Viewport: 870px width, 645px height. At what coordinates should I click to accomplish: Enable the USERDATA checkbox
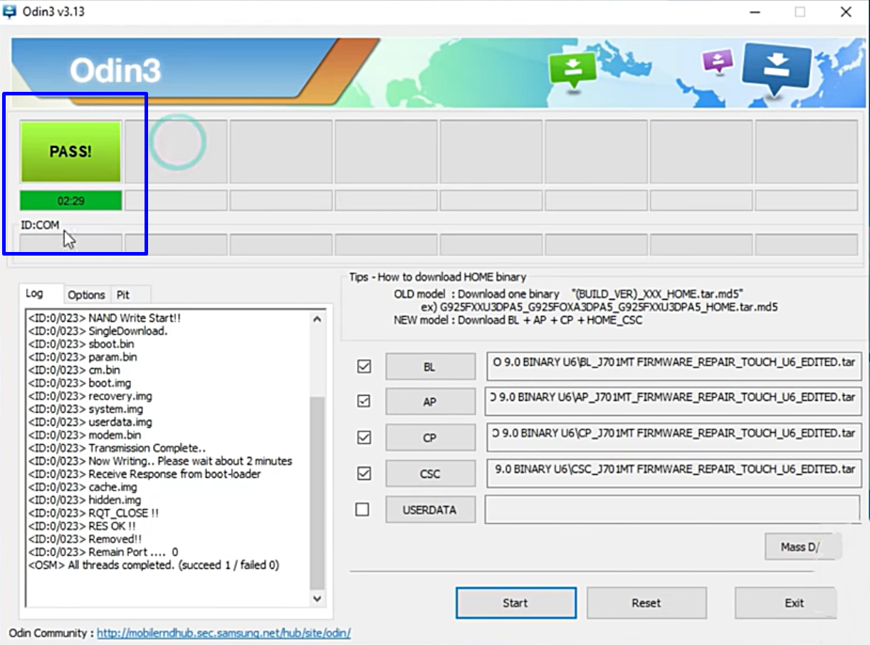[362, 510]
